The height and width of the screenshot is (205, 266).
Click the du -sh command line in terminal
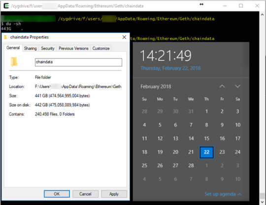click(11, 24)
